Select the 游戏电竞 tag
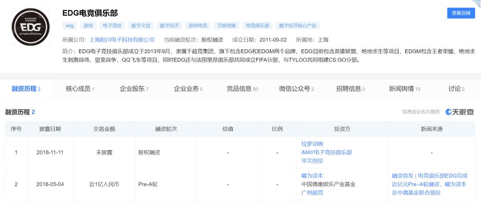The image size is (481, 202). point(198,26)
